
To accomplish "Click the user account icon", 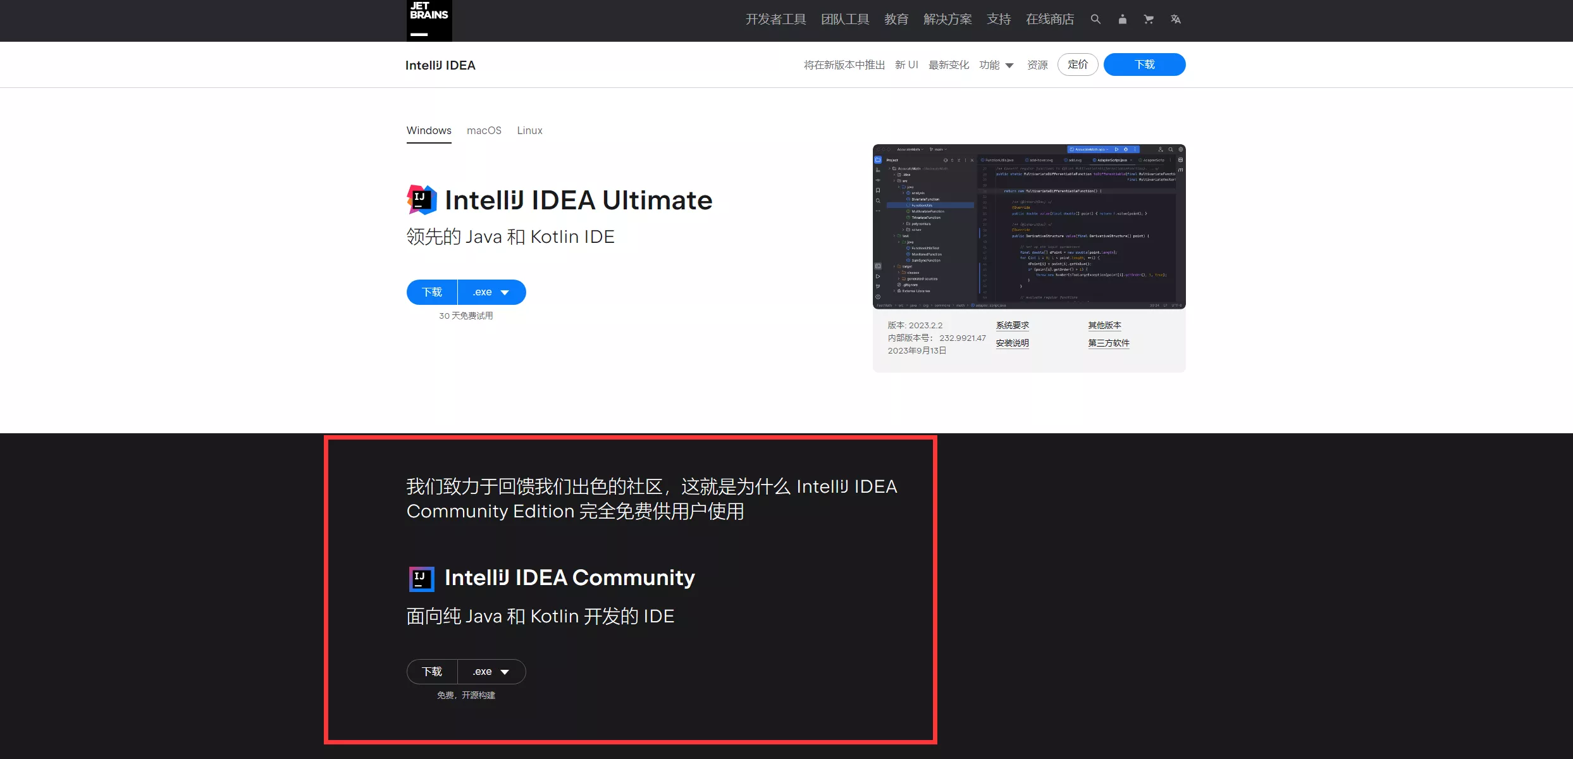I will pyautogui.click(x=1123, y=20).
